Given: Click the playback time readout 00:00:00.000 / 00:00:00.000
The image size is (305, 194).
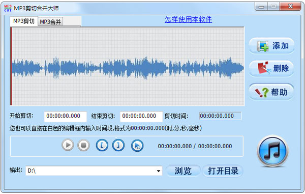Looking at the screenshot, I should click(195, 146).
